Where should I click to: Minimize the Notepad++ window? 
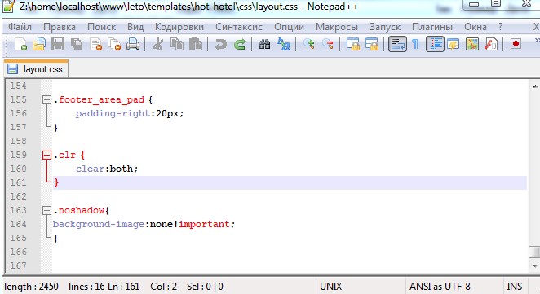click(x=474, y=4)
